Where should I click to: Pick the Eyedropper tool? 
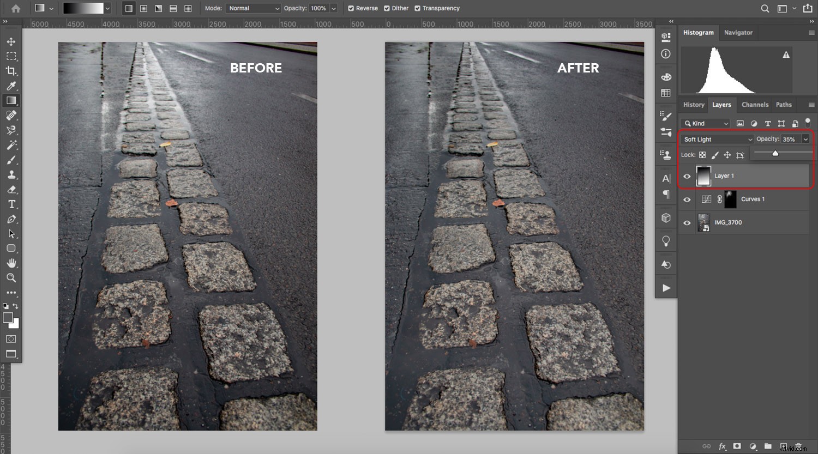[x=11, y=86]
